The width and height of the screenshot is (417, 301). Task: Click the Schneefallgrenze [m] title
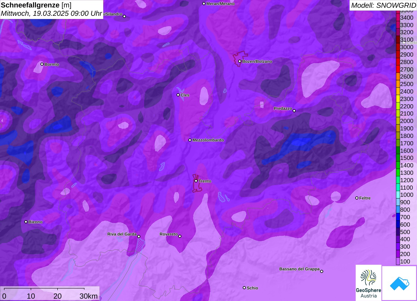point(36,5)
